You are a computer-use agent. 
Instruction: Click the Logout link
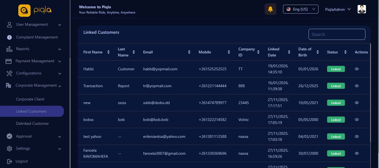point(22,161)
